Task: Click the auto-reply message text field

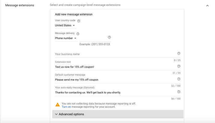Action: (x=115, y=93)
